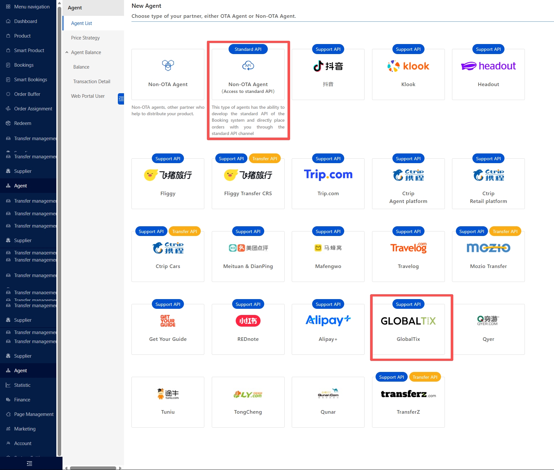Toggle the menu collapse icon at bottom left

point(29,464)
